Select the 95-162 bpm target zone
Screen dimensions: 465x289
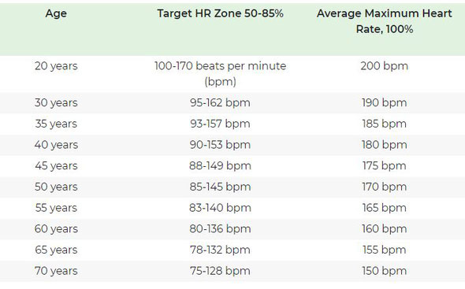pos(221,103)
